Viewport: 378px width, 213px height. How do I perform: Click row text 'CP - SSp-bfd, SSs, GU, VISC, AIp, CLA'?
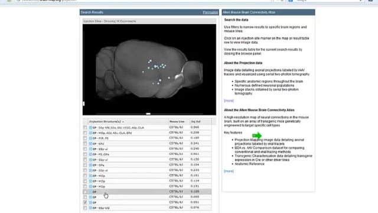point(118,128)
